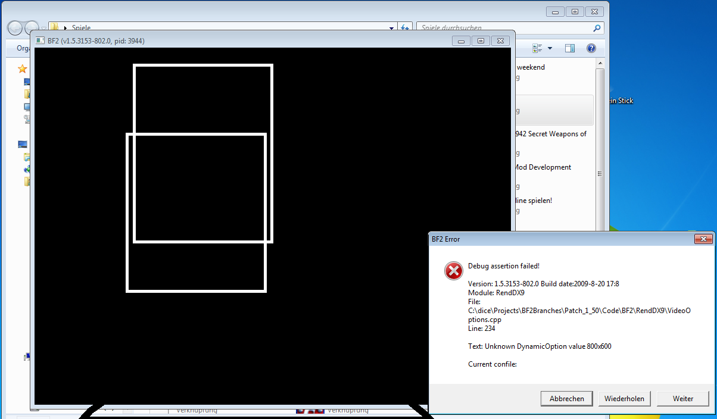Screen dimensions: 717x419
Task: Close the Explorer window
Action: 594,11
